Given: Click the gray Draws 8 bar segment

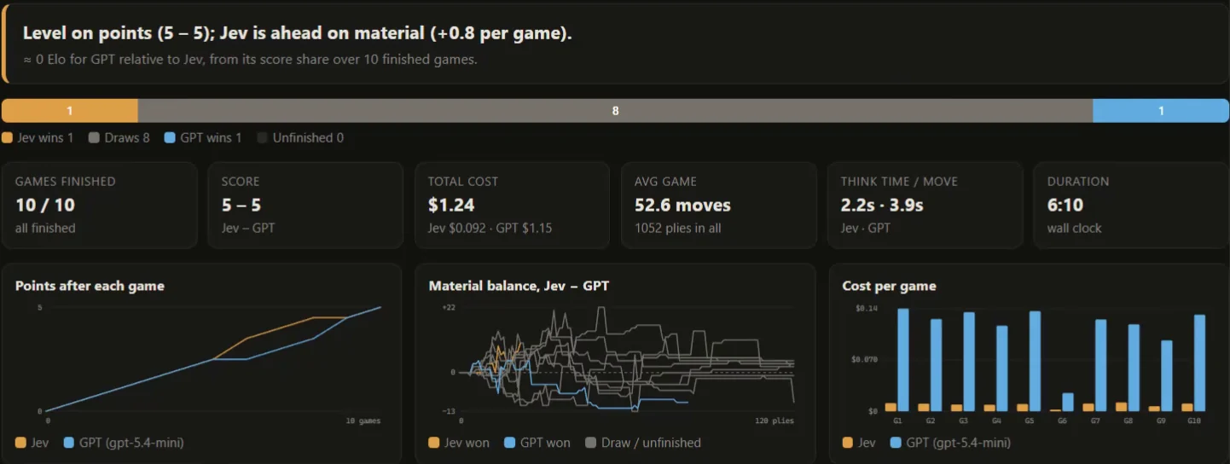Looking at the screenshot, I should tap(615, 111).
